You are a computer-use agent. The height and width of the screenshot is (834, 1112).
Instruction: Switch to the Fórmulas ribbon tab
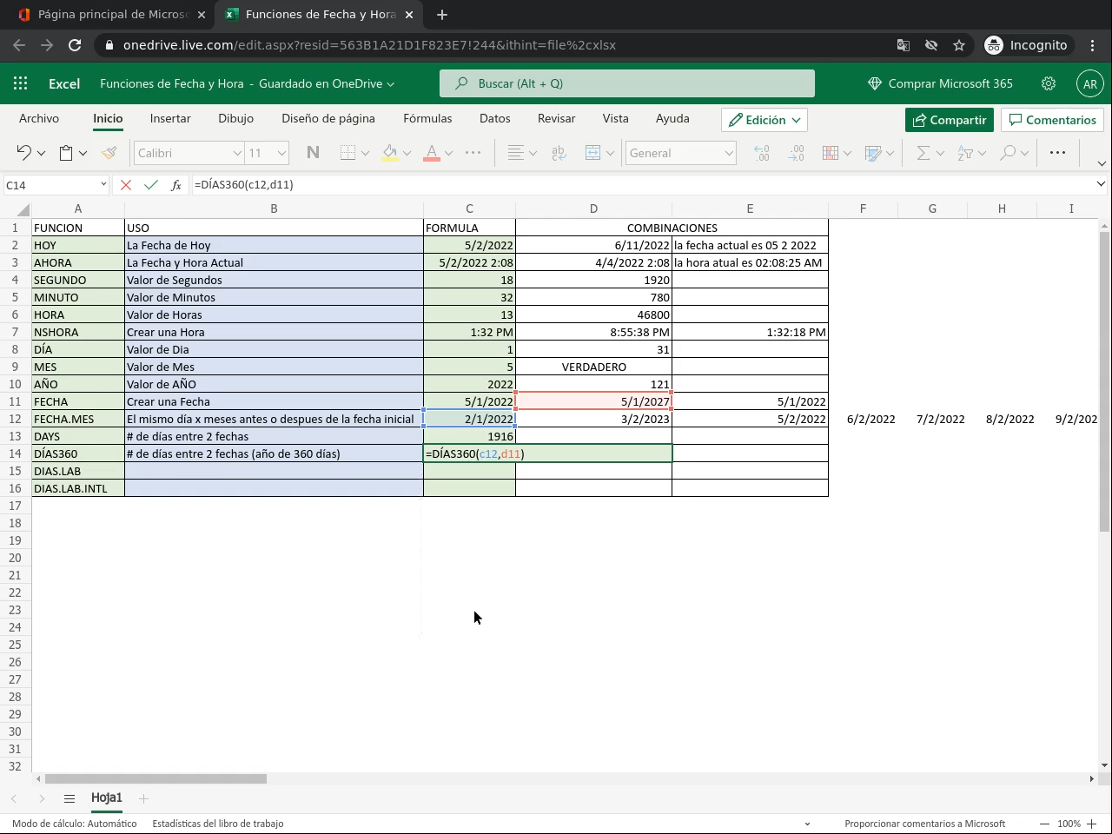click(x=427, y=118)
